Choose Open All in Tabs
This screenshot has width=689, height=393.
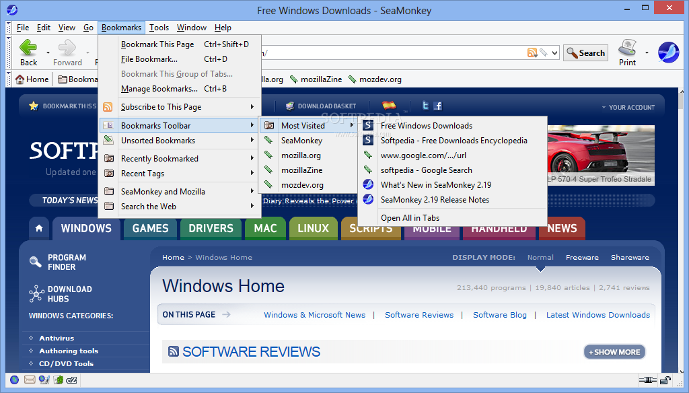(x=453, y=218)
